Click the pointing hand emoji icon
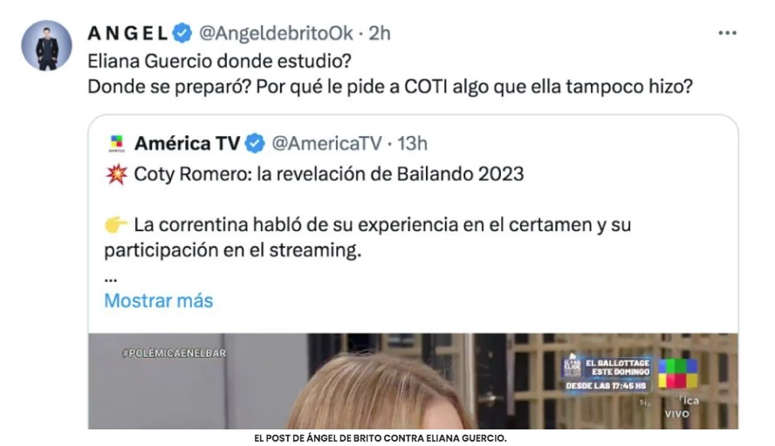The width and height of the screenshot is (775, 446). pyautogui.click(x=116, y=225)
